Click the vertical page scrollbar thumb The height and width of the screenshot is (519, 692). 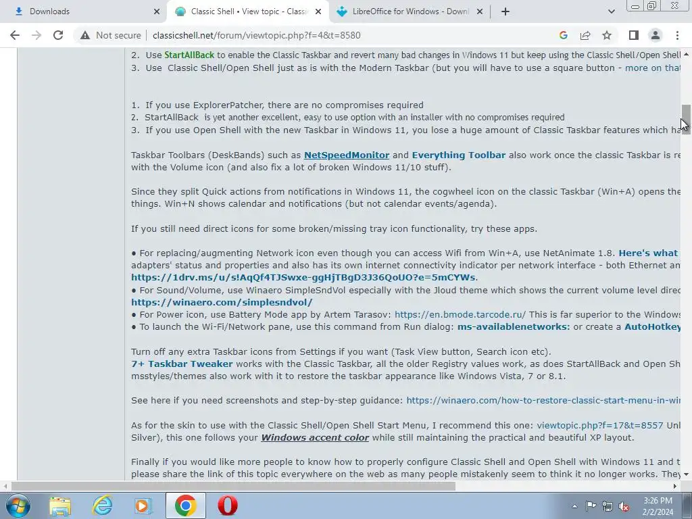pyautogui.click(x=685, y=119)
